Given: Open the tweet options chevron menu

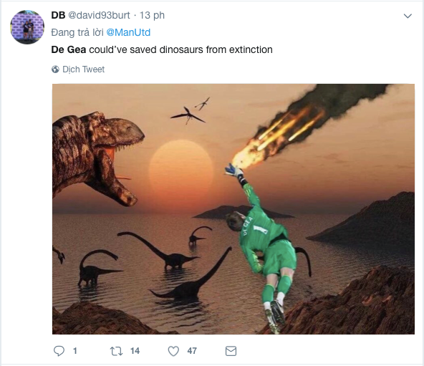Looking at the screenshot, I should click(408, 16).
